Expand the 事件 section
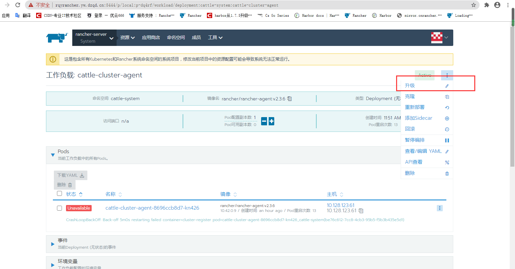 (53, 244)
